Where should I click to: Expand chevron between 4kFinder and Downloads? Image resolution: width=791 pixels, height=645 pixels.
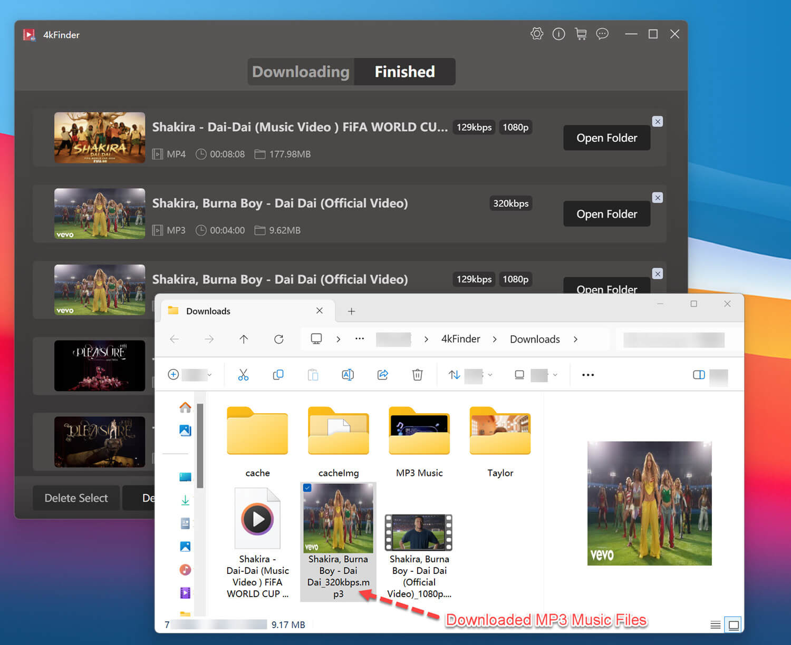[495, 339]
